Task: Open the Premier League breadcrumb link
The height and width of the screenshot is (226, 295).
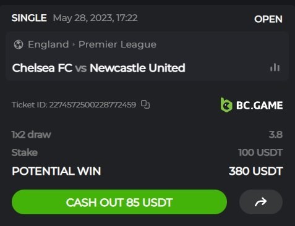Action: tap(118, 44)
